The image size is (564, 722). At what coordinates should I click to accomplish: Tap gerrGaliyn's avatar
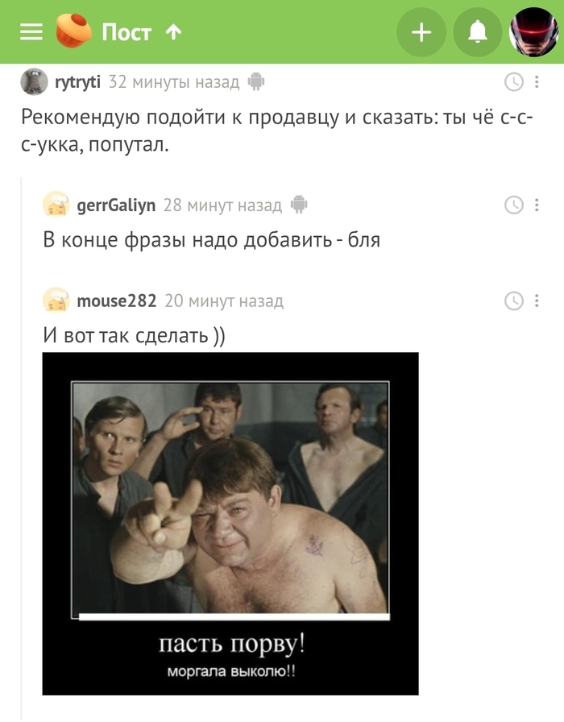56,205
